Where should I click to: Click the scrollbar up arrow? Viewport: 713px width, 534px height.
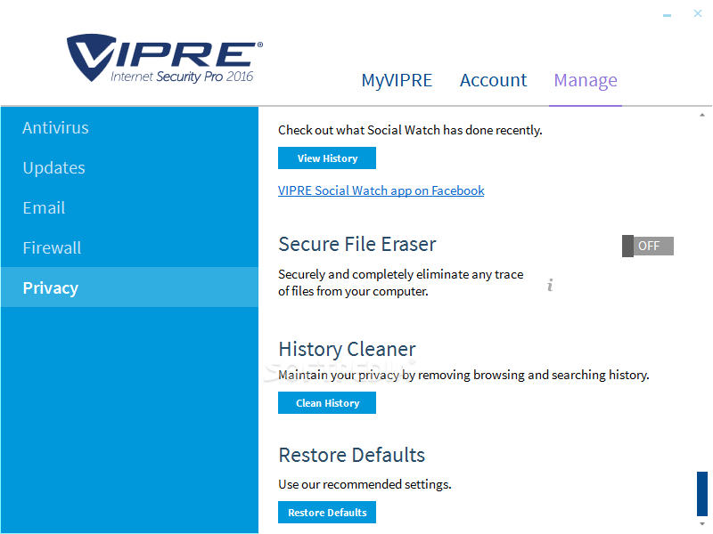702,116
